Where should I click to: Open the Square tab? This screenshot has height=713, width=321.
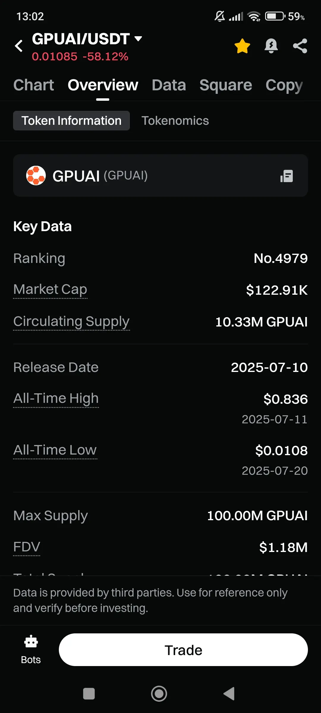coord(226,85)
